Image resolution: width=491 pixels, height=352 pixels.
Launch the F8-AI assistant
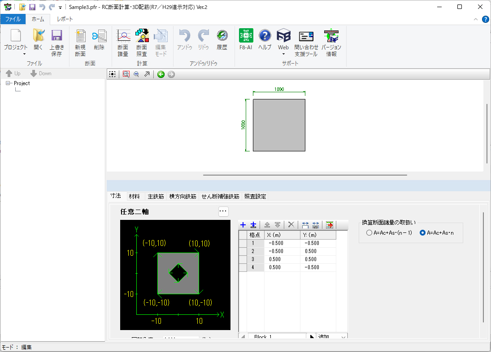click(x=246, y=39)
